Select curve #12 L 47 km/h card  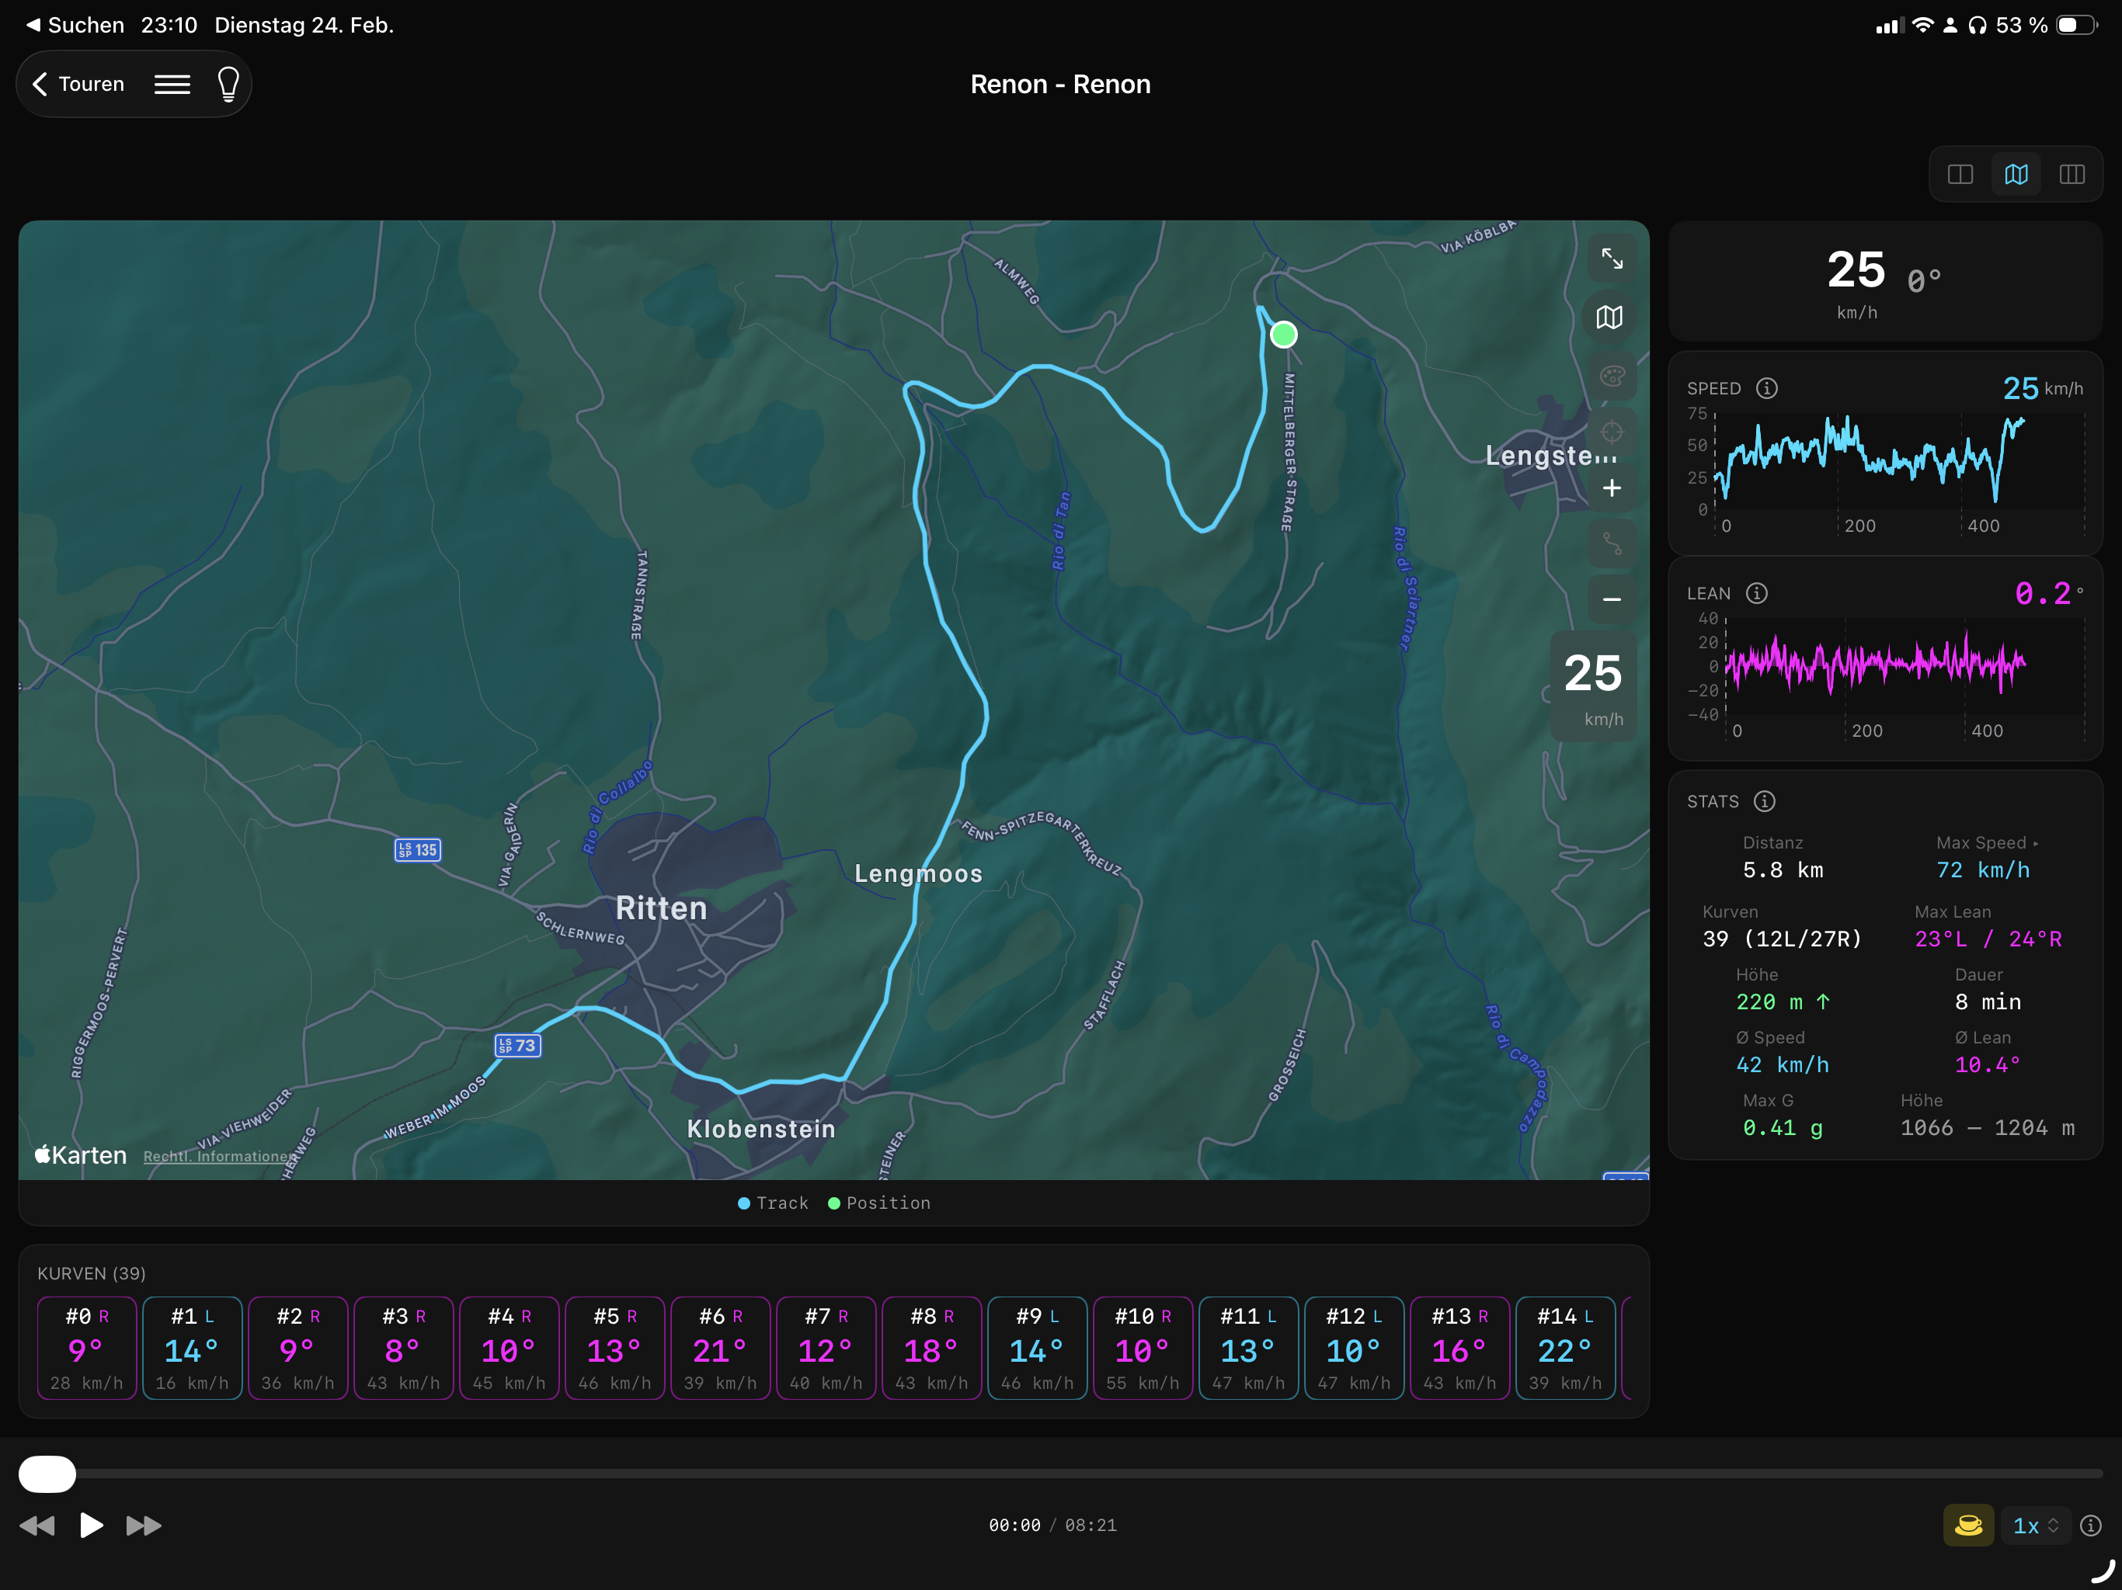pos(1354,1349)
